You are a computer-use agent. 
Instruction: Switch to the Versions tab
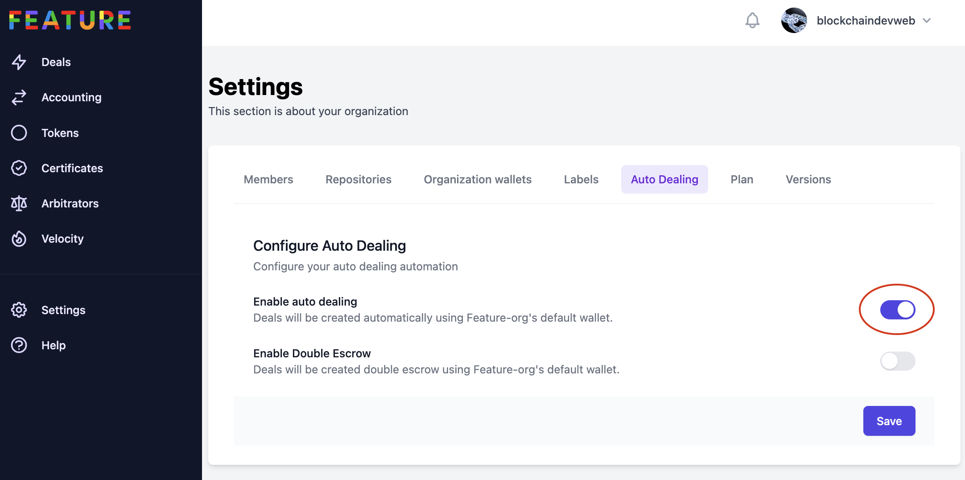click(808, 179)
